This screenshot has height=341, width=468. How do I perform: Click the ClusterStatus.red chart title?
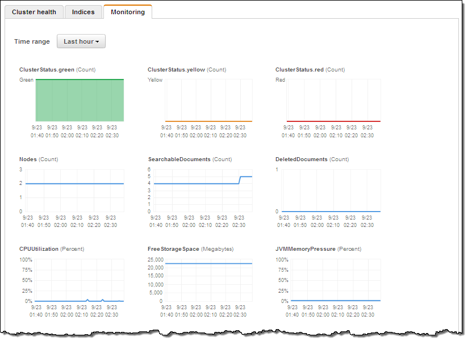299,70
